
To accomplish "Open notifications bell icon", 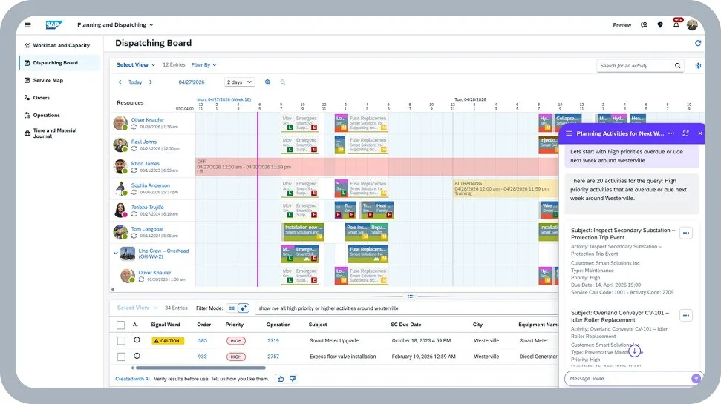I will click(x=676, y=24).
